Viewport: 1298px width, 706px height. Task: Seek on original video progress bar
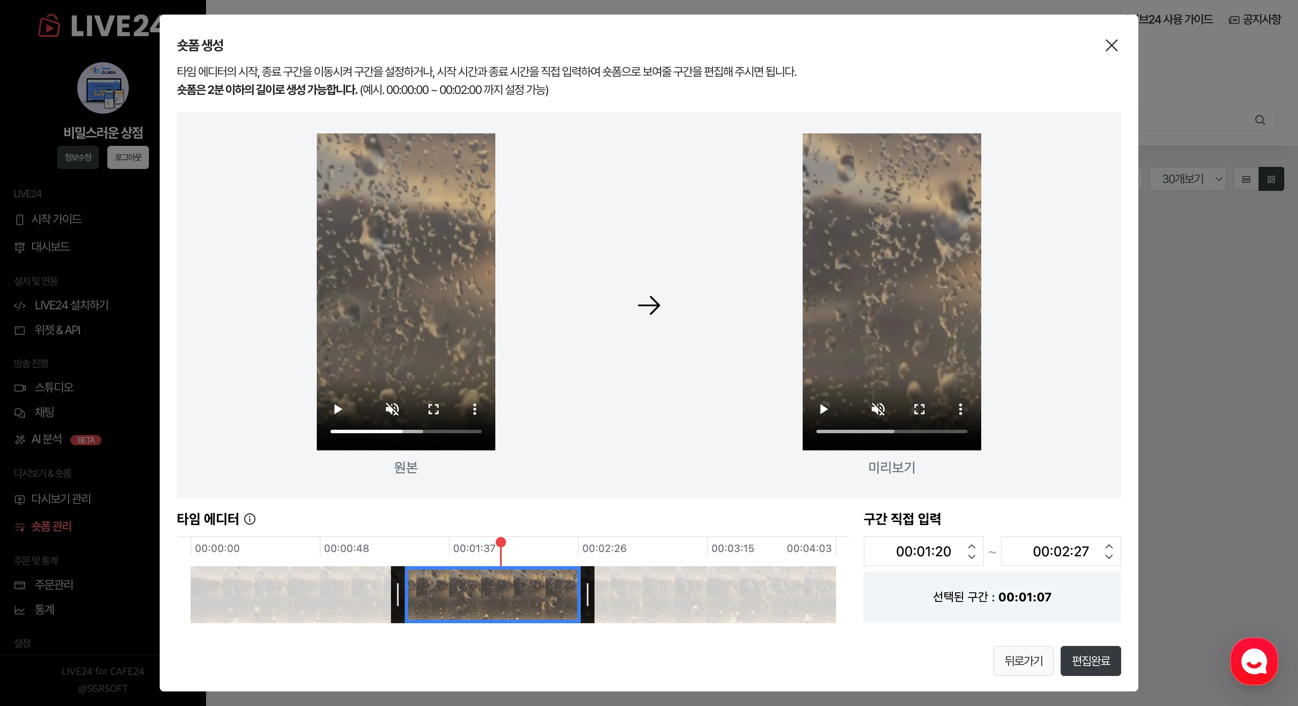coord(406,431)
